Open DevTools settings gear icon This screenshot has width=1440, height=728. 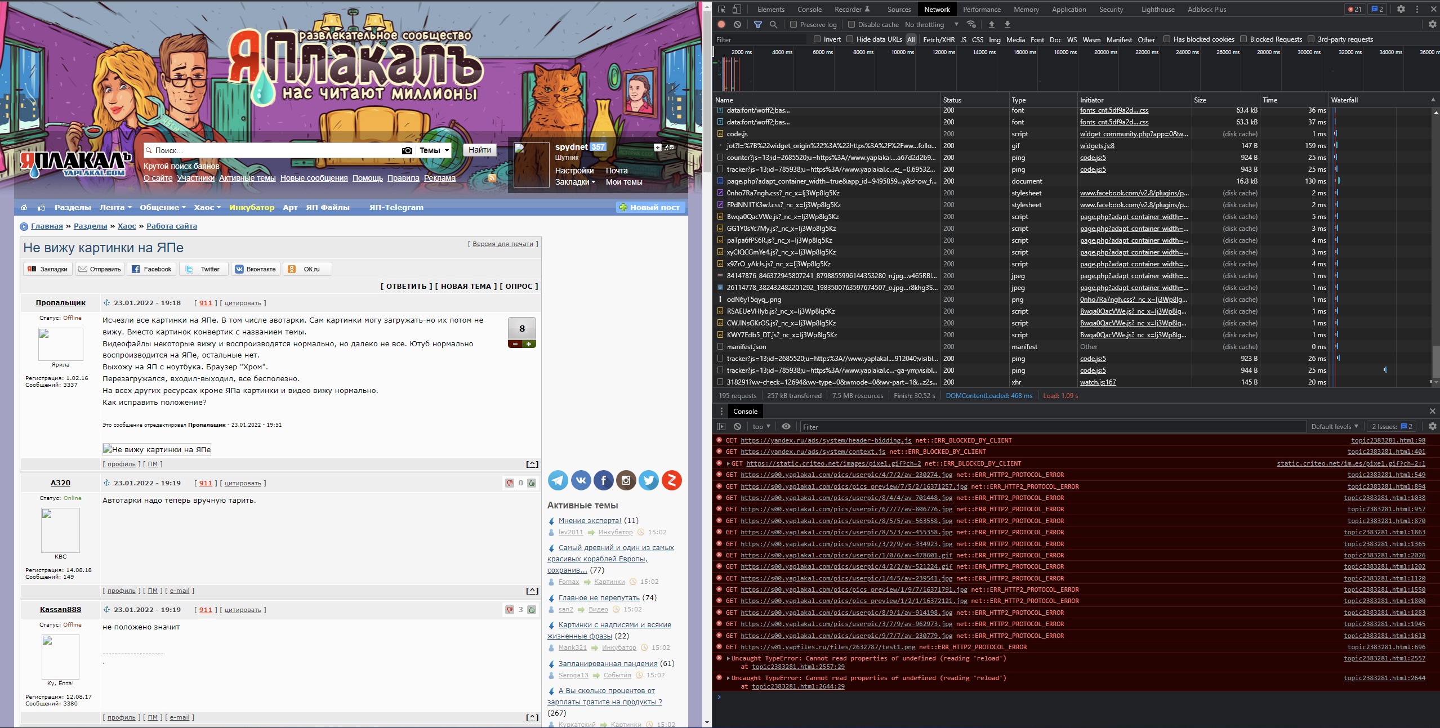[x=1401, y=9]
